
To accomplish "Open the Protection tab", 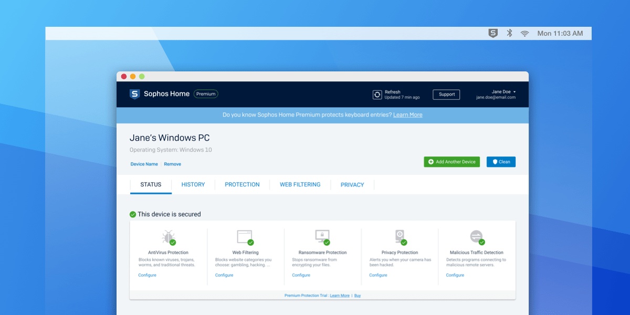I will click(x=242, y=185).
